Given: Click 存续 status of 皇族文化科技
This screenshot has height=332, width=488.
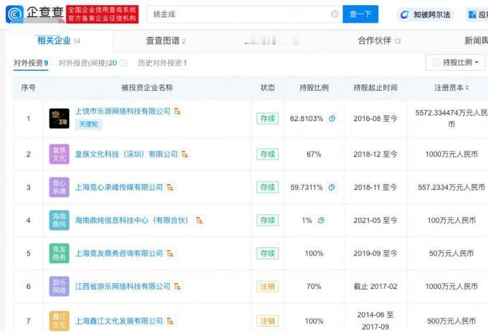Looking at the screenshot, I should click(x=268, y=154).
